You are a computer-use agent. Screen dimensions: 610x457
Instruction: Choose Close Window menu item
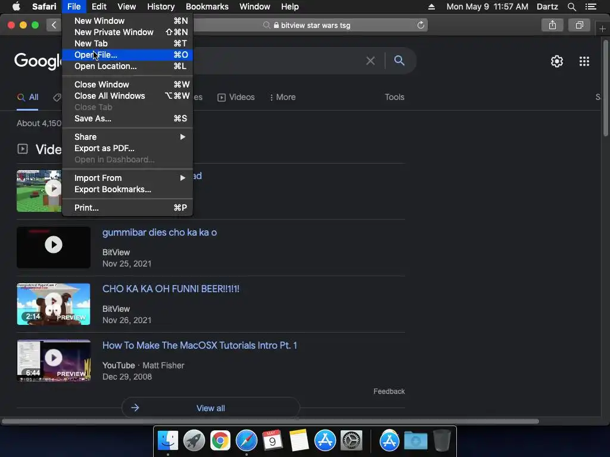click(x=127, y=84)
